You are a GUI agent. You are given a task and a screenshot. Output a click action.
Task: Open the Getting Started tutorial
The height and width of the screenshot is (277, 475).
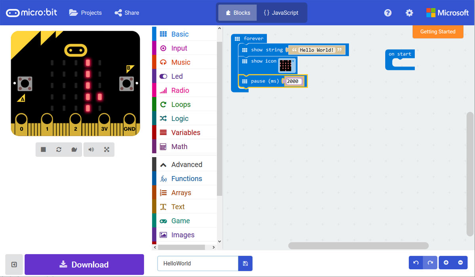point(438,32)
